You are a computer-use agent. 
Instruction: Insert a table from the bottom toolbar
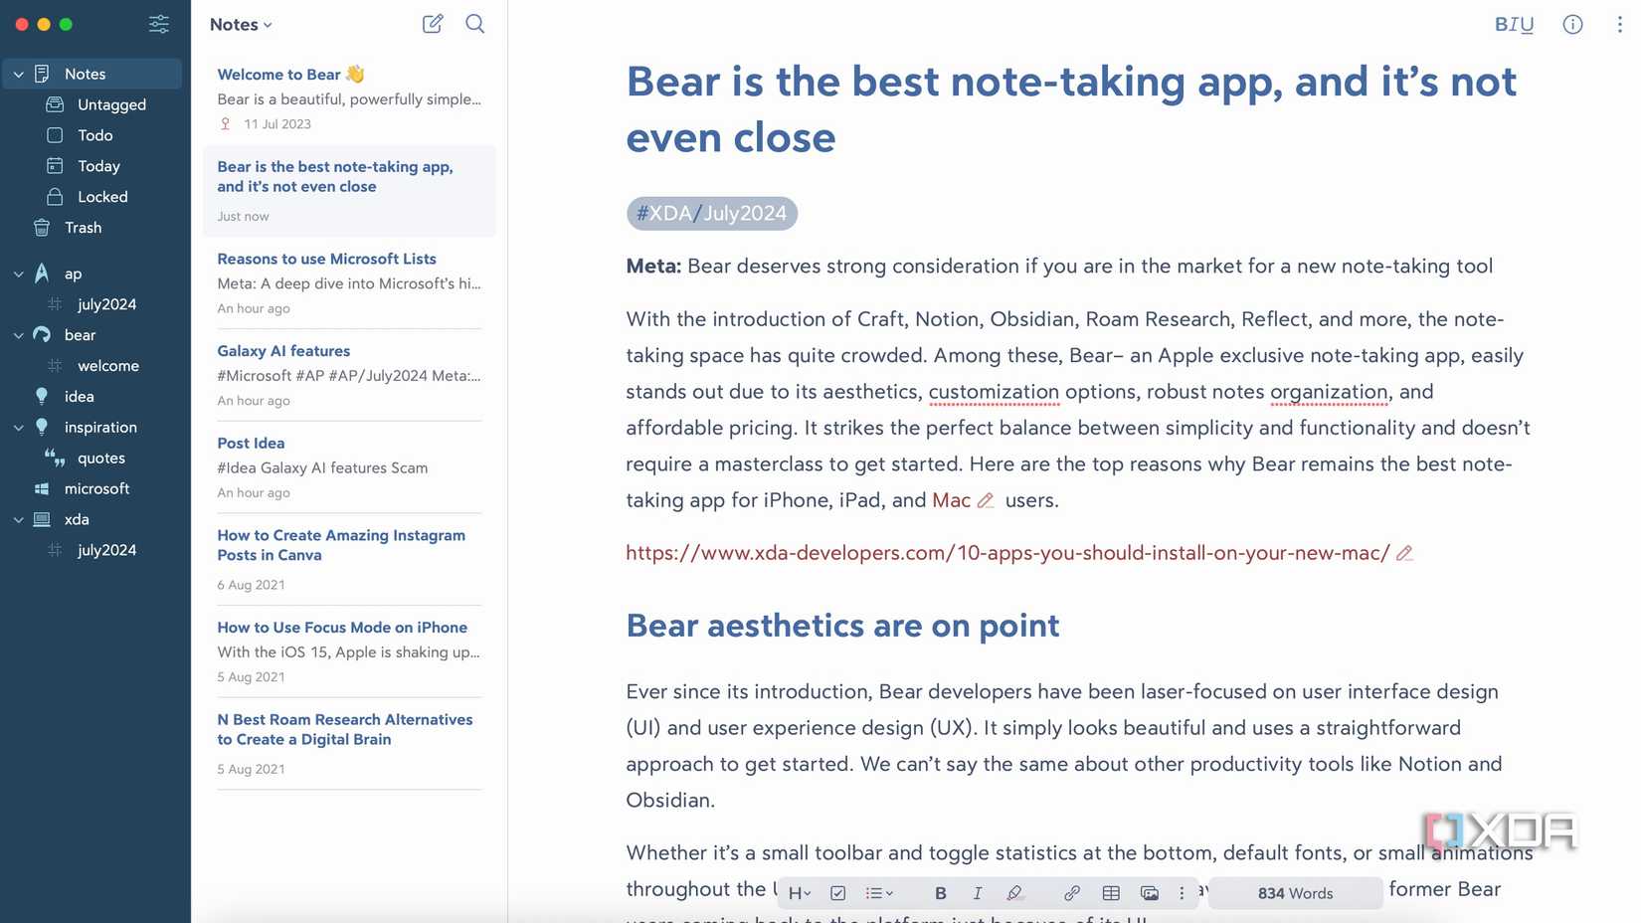point(1111,892)
